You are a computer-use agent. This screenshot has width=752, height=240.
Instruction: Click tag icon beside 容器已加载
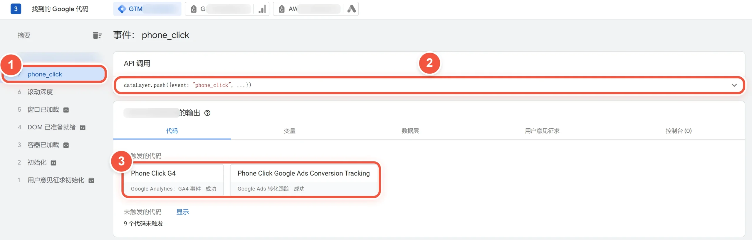click(66, 145)
